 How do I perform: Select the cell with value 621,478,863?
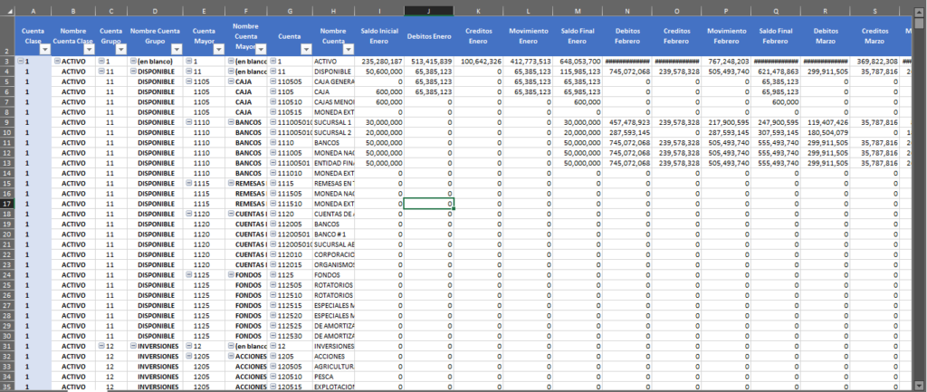776,72
